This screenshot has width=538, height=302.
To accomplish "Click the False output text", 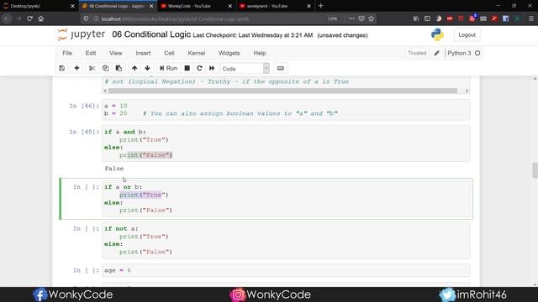I will coord(114,169).
